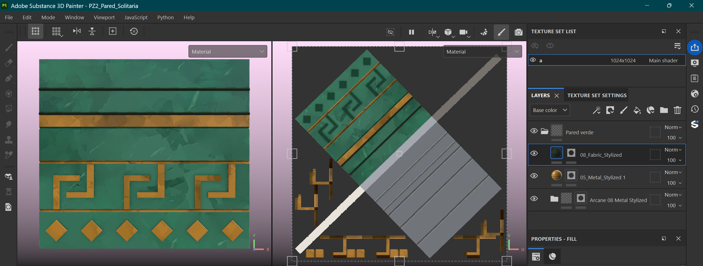Close the Properties - Fill panel

pos(678,239)
